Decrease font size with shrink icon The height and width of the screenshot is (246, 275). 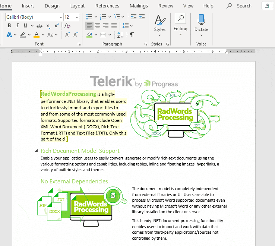tap(76, 35)
